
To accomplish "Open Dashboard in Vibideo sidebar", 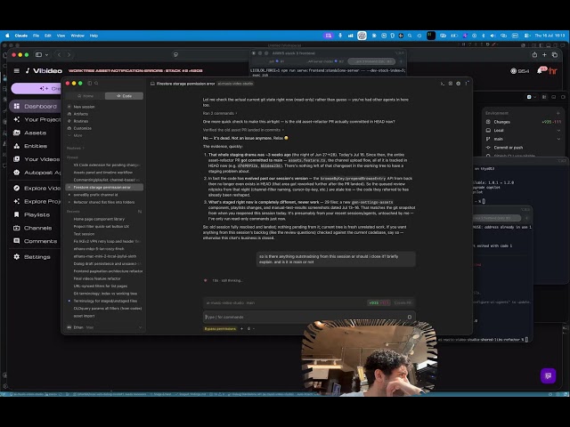I will click(35, 107).
